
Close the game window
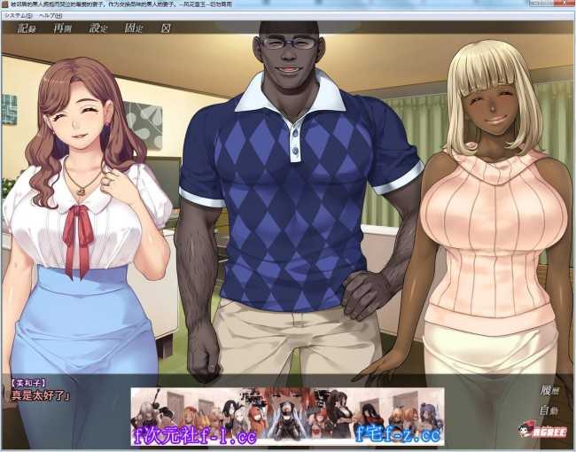565,4
